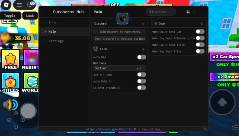This screenshot has height=136, width=239.
Task: Tap the virtual joystick thumbstick
Action: [x=28, y=111]
